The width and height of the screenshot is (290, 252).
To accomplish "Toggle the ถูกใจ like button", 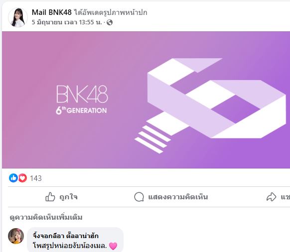I will (61, 197).
